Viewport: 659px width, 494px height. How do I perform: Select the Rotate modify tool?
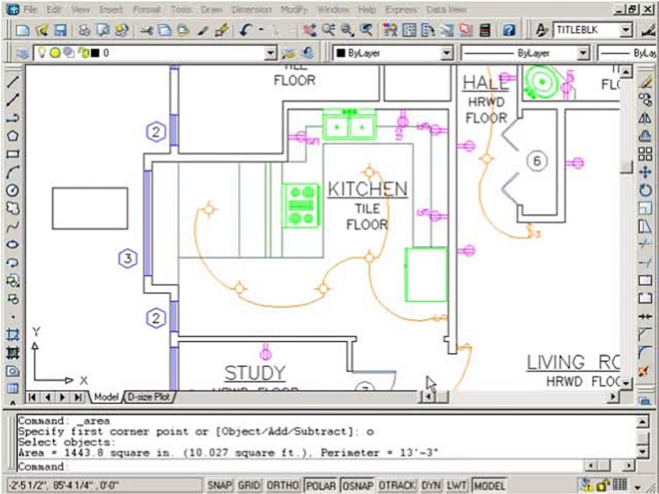tap(645, 190)
